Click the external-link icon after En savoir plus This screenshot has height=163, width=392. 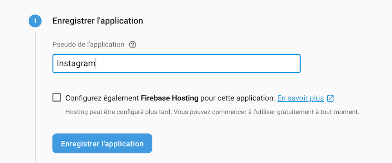click(x=330, y=98)
